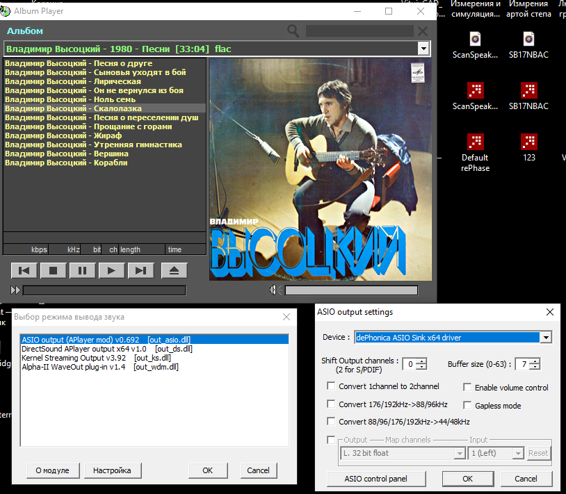Close the 'Выбор режима вывода звука' dialog
This screenshot has width=566, height=494.
(x=286, y=317)
